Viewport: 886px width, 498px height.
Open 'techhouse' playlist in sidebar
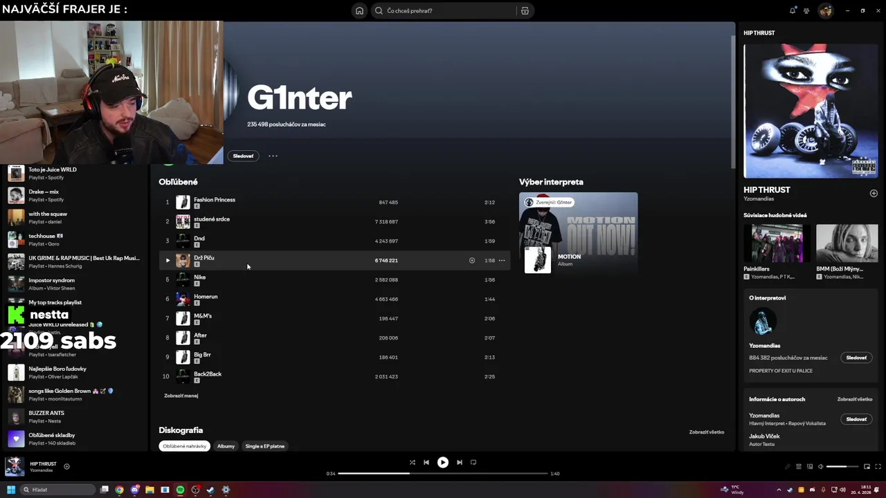75,239
